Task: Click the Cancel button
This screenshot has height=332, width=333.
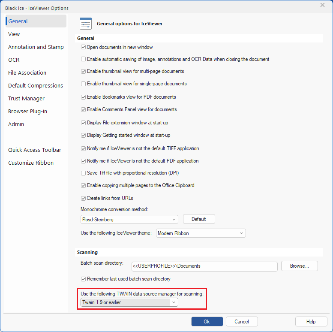Action: click(x=242, y=321)
